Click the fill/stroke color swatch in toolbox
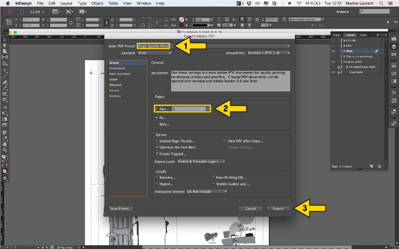Image resolution: width=399 pixels, height=249 pixels. (x=4, y=157)
